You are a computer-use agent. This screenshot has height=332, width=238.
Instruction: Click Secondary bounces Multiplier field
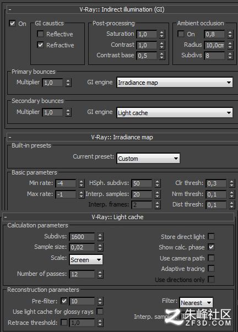pos(53,112)
